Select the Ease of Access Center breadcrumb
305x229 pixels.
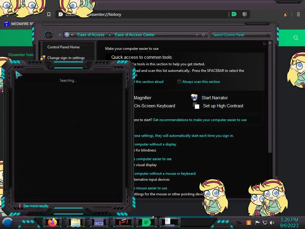pyautogui.click(x=135, y=35)
